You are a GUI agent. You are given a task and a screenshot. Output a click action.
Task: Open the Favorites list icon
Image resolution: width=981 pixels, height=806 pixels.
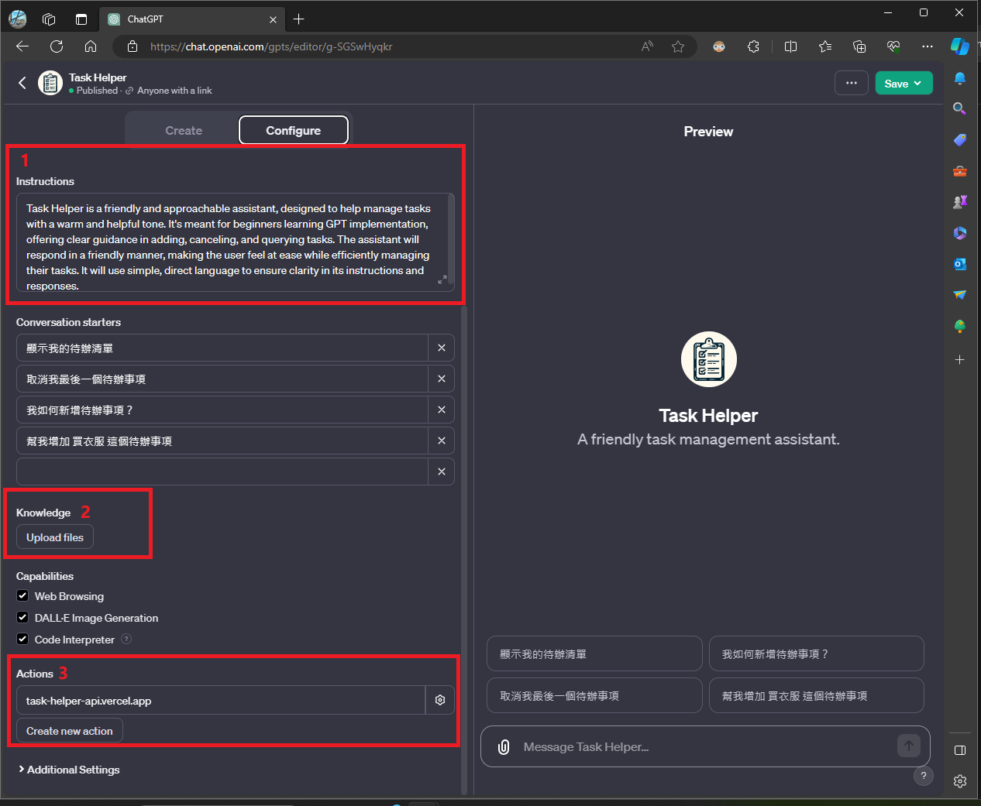(825, 46)
